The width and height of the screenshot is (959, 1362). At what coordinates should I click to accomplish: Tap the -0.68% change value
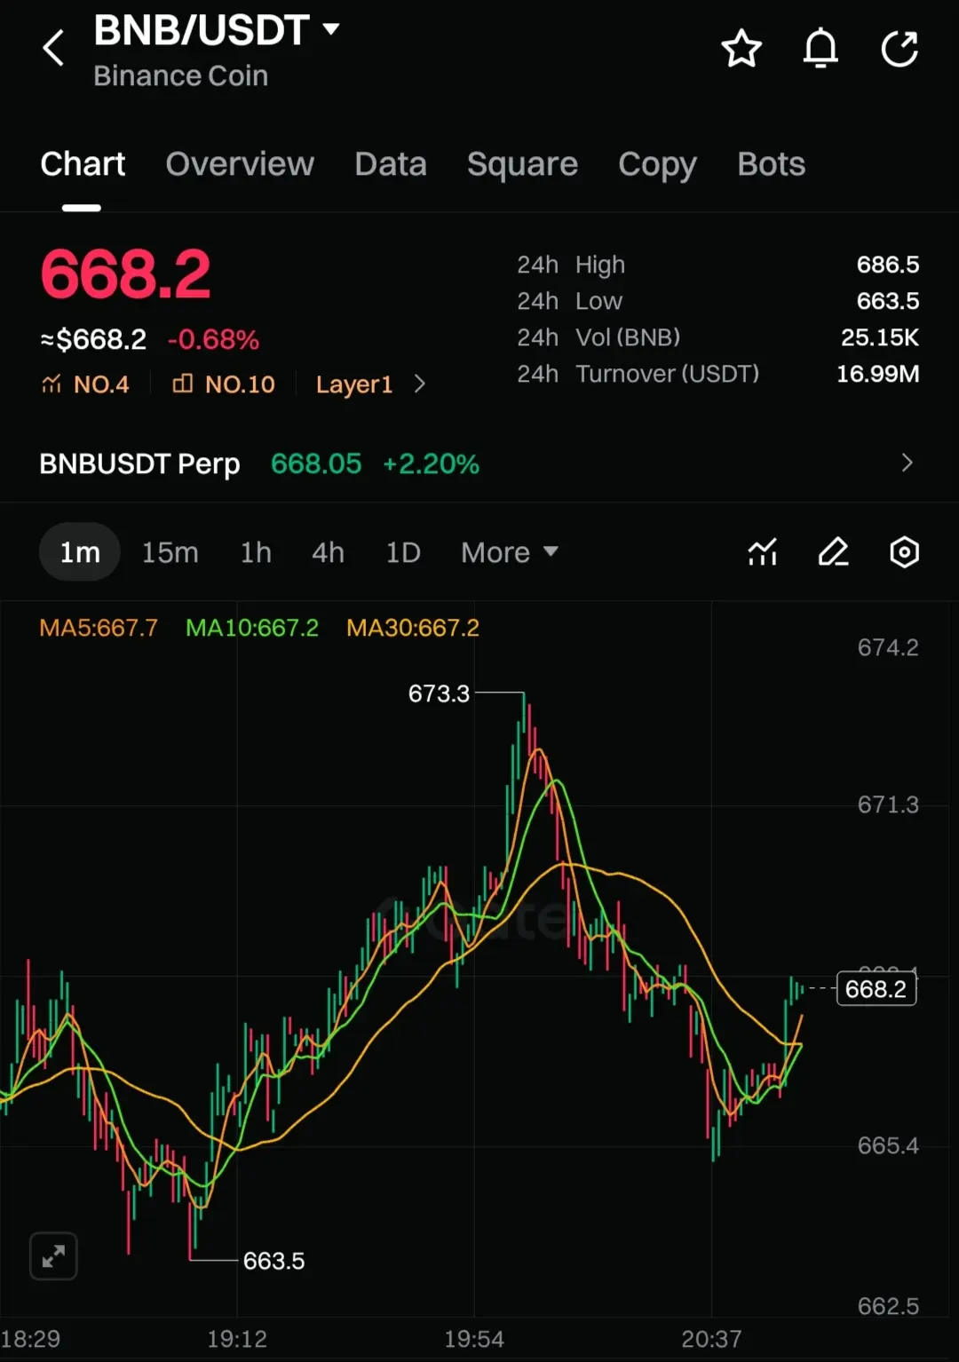click(x=213, y=339)
